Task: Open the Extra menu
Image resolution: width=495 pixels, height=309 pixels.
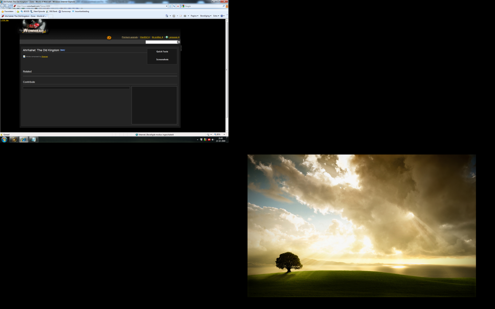Action: pos(216,16)
